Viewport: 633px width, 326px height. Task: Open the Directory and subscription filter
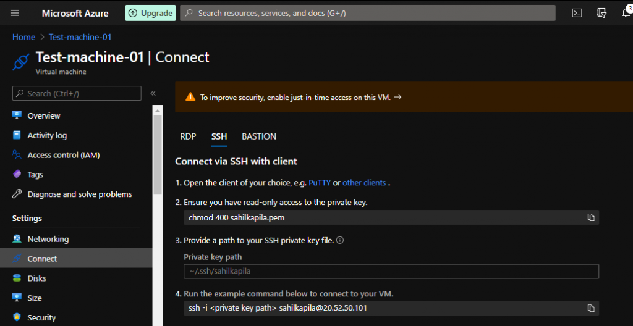click(601, 13)
